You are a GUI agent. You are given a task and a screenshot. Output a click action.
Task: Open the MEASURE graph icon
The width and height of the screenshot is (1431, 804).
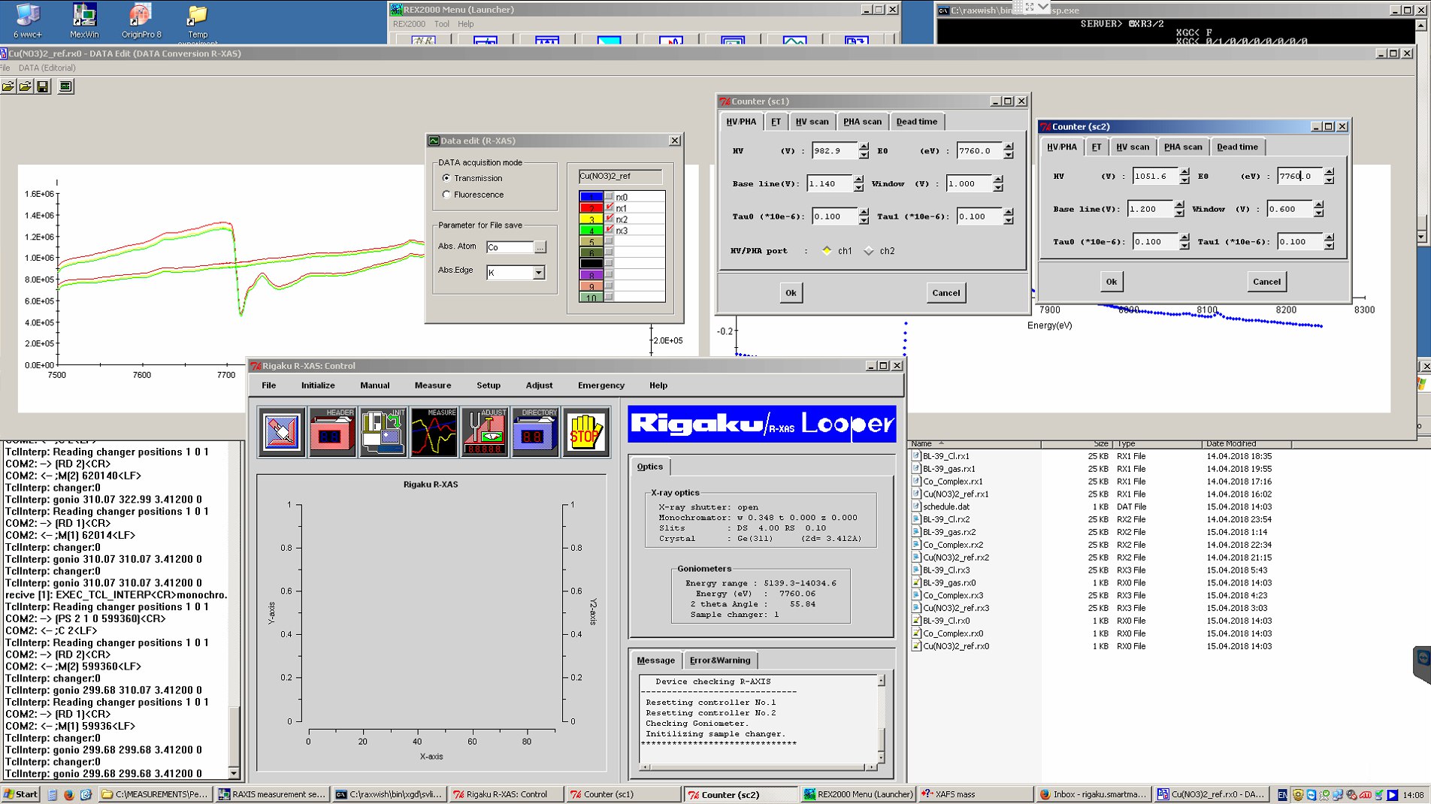click(x=434, y=432)
